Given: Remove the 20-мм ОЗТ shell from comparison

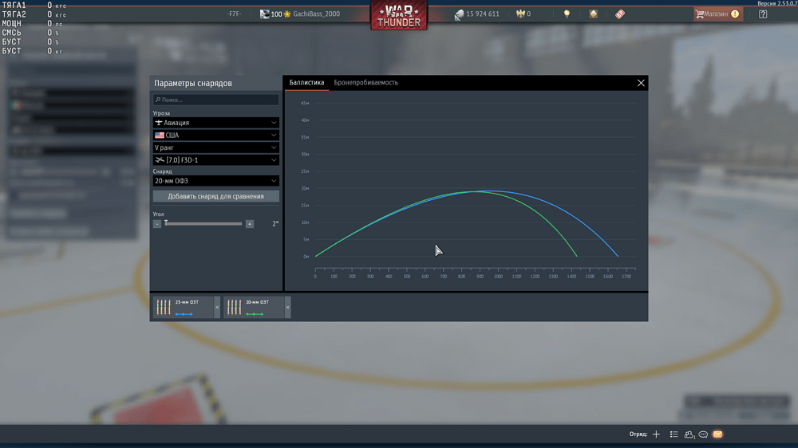Looking at the screenshot, I should (288, 308).
